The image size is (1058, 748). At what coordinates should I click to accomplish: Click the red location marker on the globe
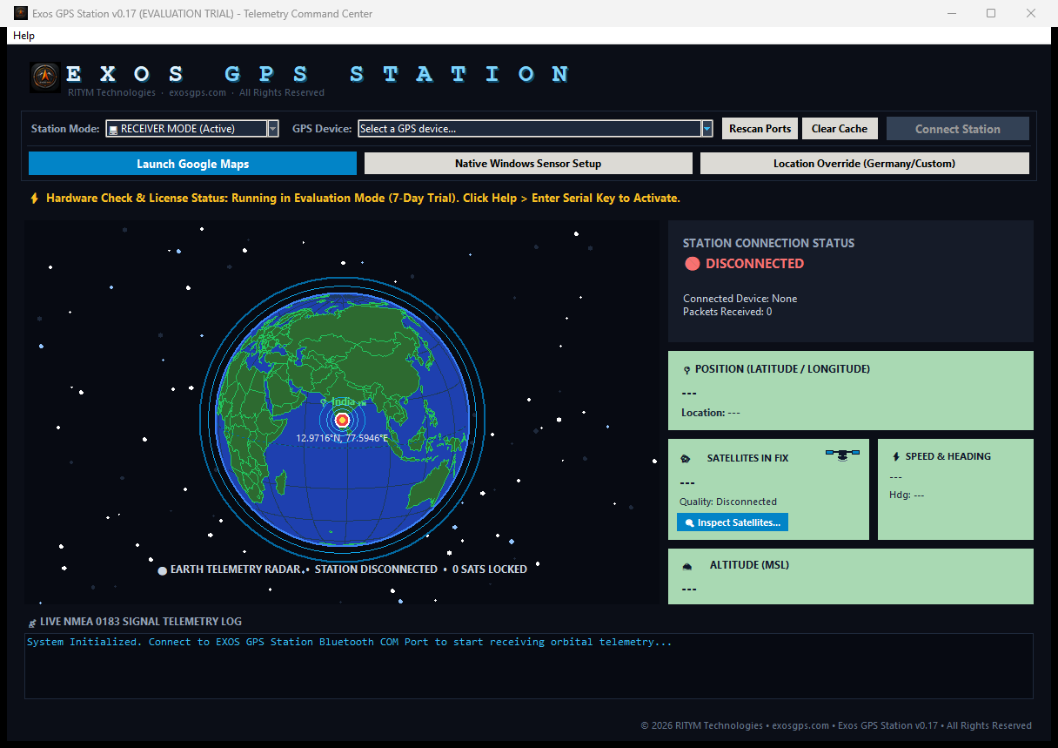click(342, 420)
